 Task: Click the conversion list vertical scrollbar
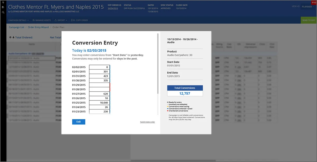click(158, 63)
